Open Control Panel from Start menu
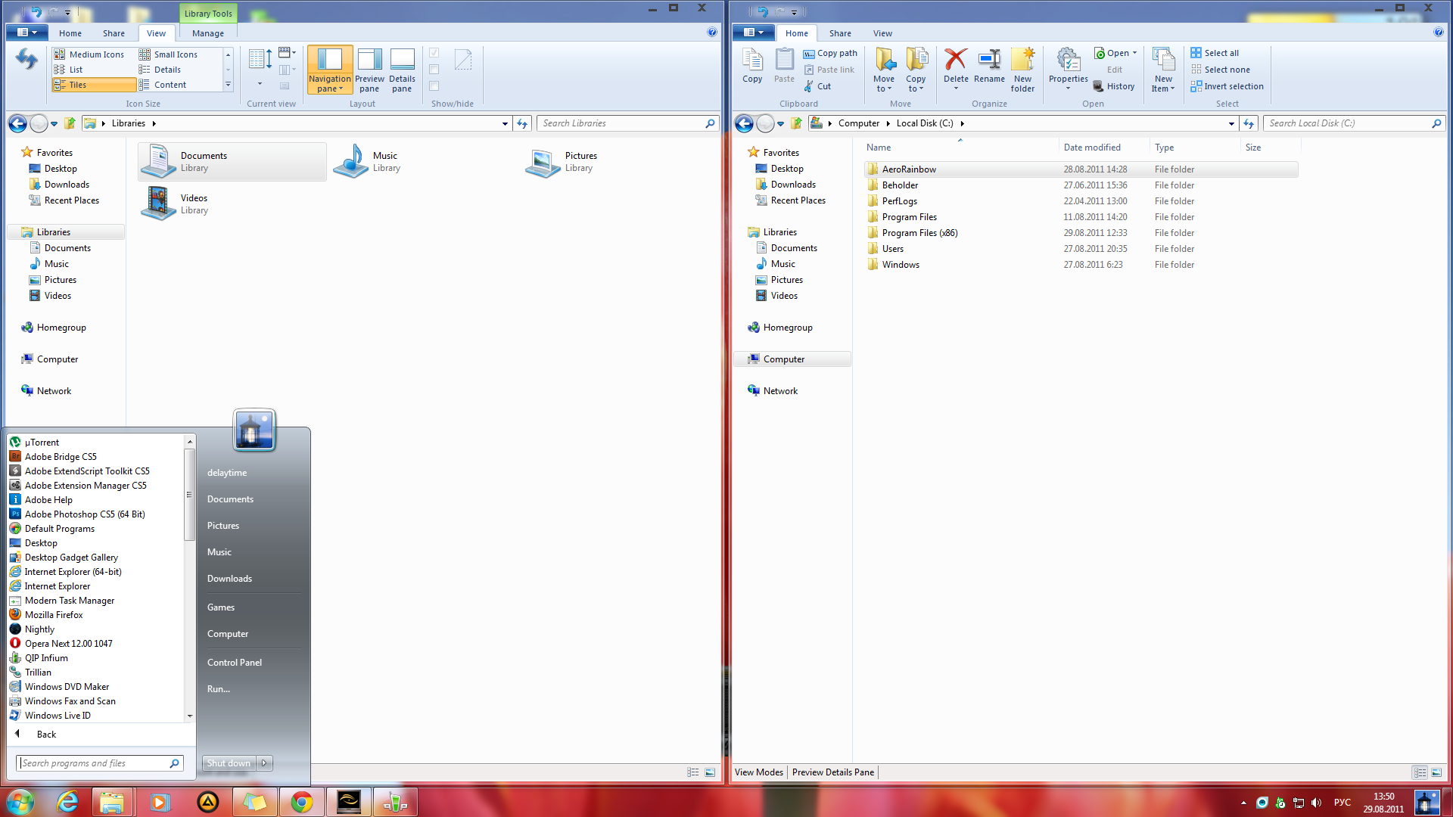Image resolution: width=1453 pixels, height=817 pixels. coord(235,663)
